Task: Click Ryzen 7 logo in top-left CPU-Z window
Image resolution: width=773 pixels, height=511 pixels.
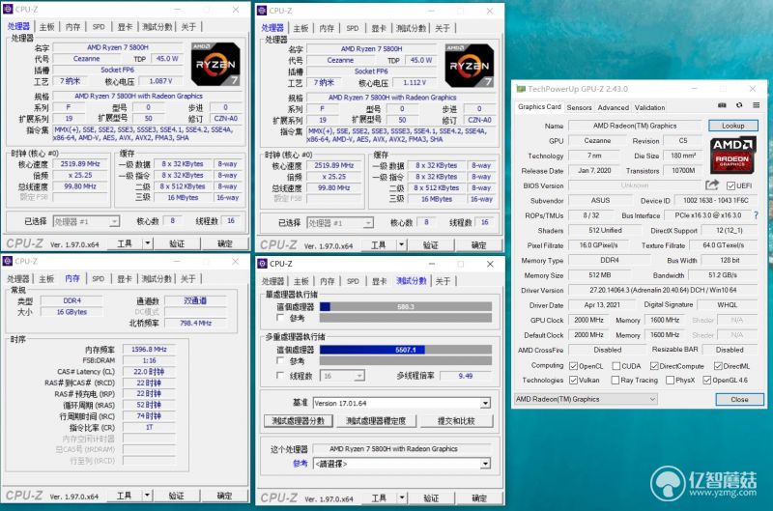Action: (215, 64)
